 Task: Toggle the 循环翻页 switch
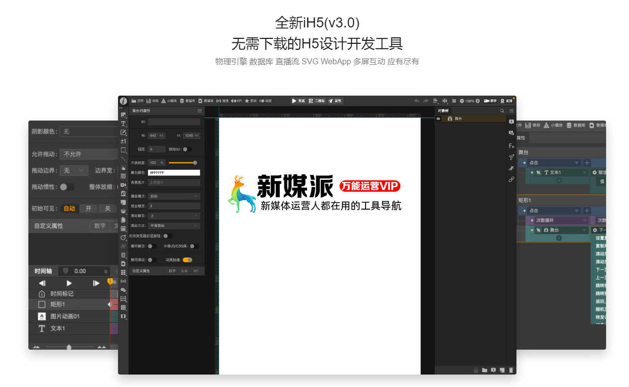pos(152,246)
